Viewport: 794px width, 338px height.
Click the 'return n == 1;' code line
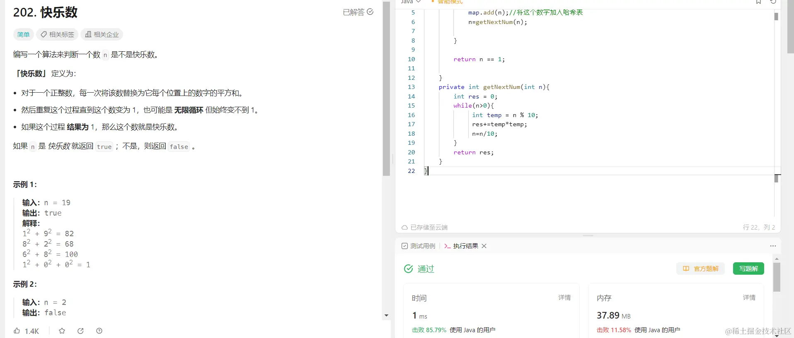pyautogui.click(x=479, y=59)
